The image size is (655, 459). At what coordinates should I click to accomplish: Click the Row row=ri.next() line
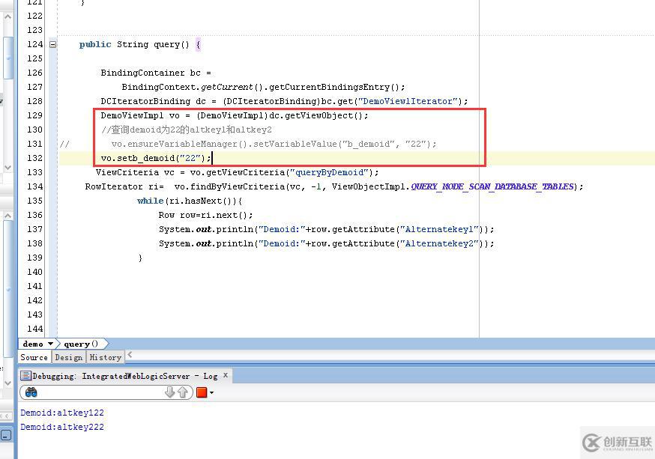pyautogui.click(x=205, y=215)
